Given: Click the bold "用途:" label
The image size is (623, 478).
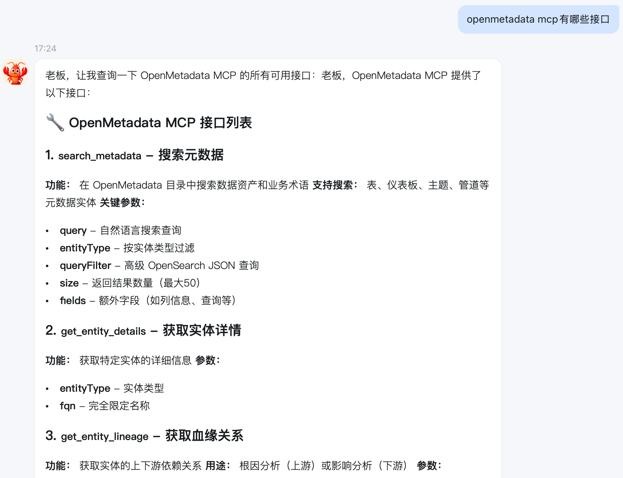Looking at the screenshot, I should (218, 466).
